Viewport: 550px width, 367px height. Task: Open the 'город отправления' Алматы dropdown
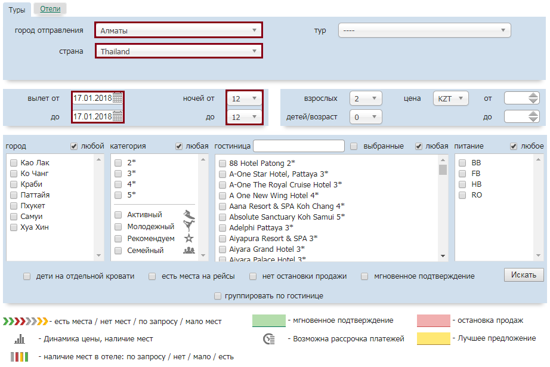[x=178, y=30]
